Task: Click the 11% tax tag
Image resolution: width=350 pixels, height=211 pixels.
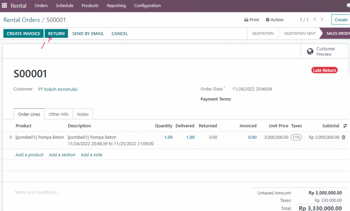Action: [296, 137]
